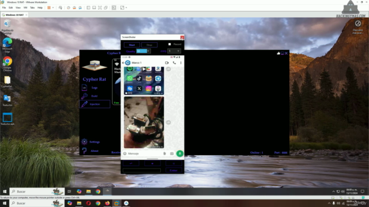Click the guest Windows Start button
Image resolution: width=369 pixels, height=207 pixels.
click(x=5, y=191)
